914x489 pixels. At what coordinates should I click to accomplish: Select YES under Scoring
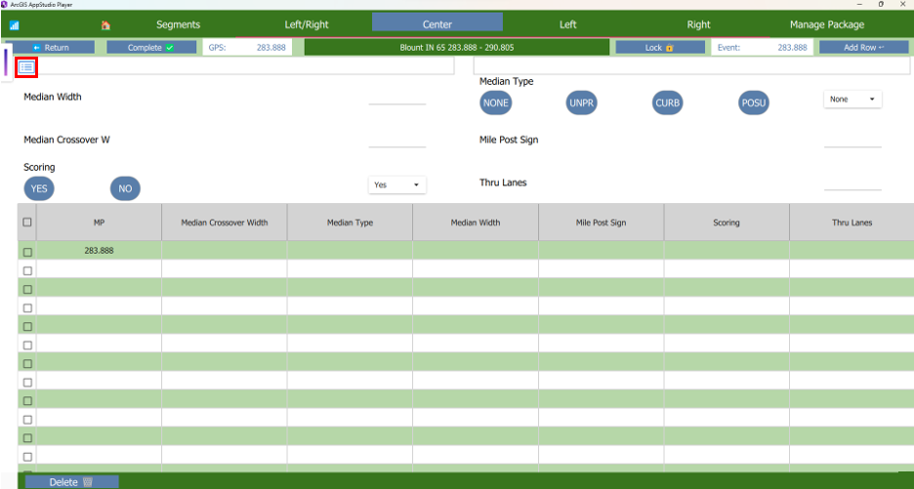[39, 188]
